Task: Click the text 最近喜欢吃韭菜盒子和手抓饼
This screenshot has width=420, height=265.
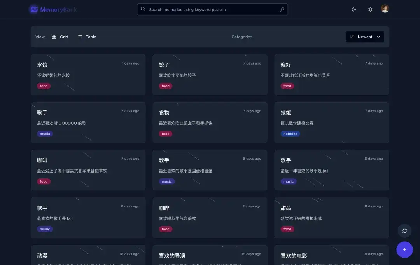Action: 185,123
